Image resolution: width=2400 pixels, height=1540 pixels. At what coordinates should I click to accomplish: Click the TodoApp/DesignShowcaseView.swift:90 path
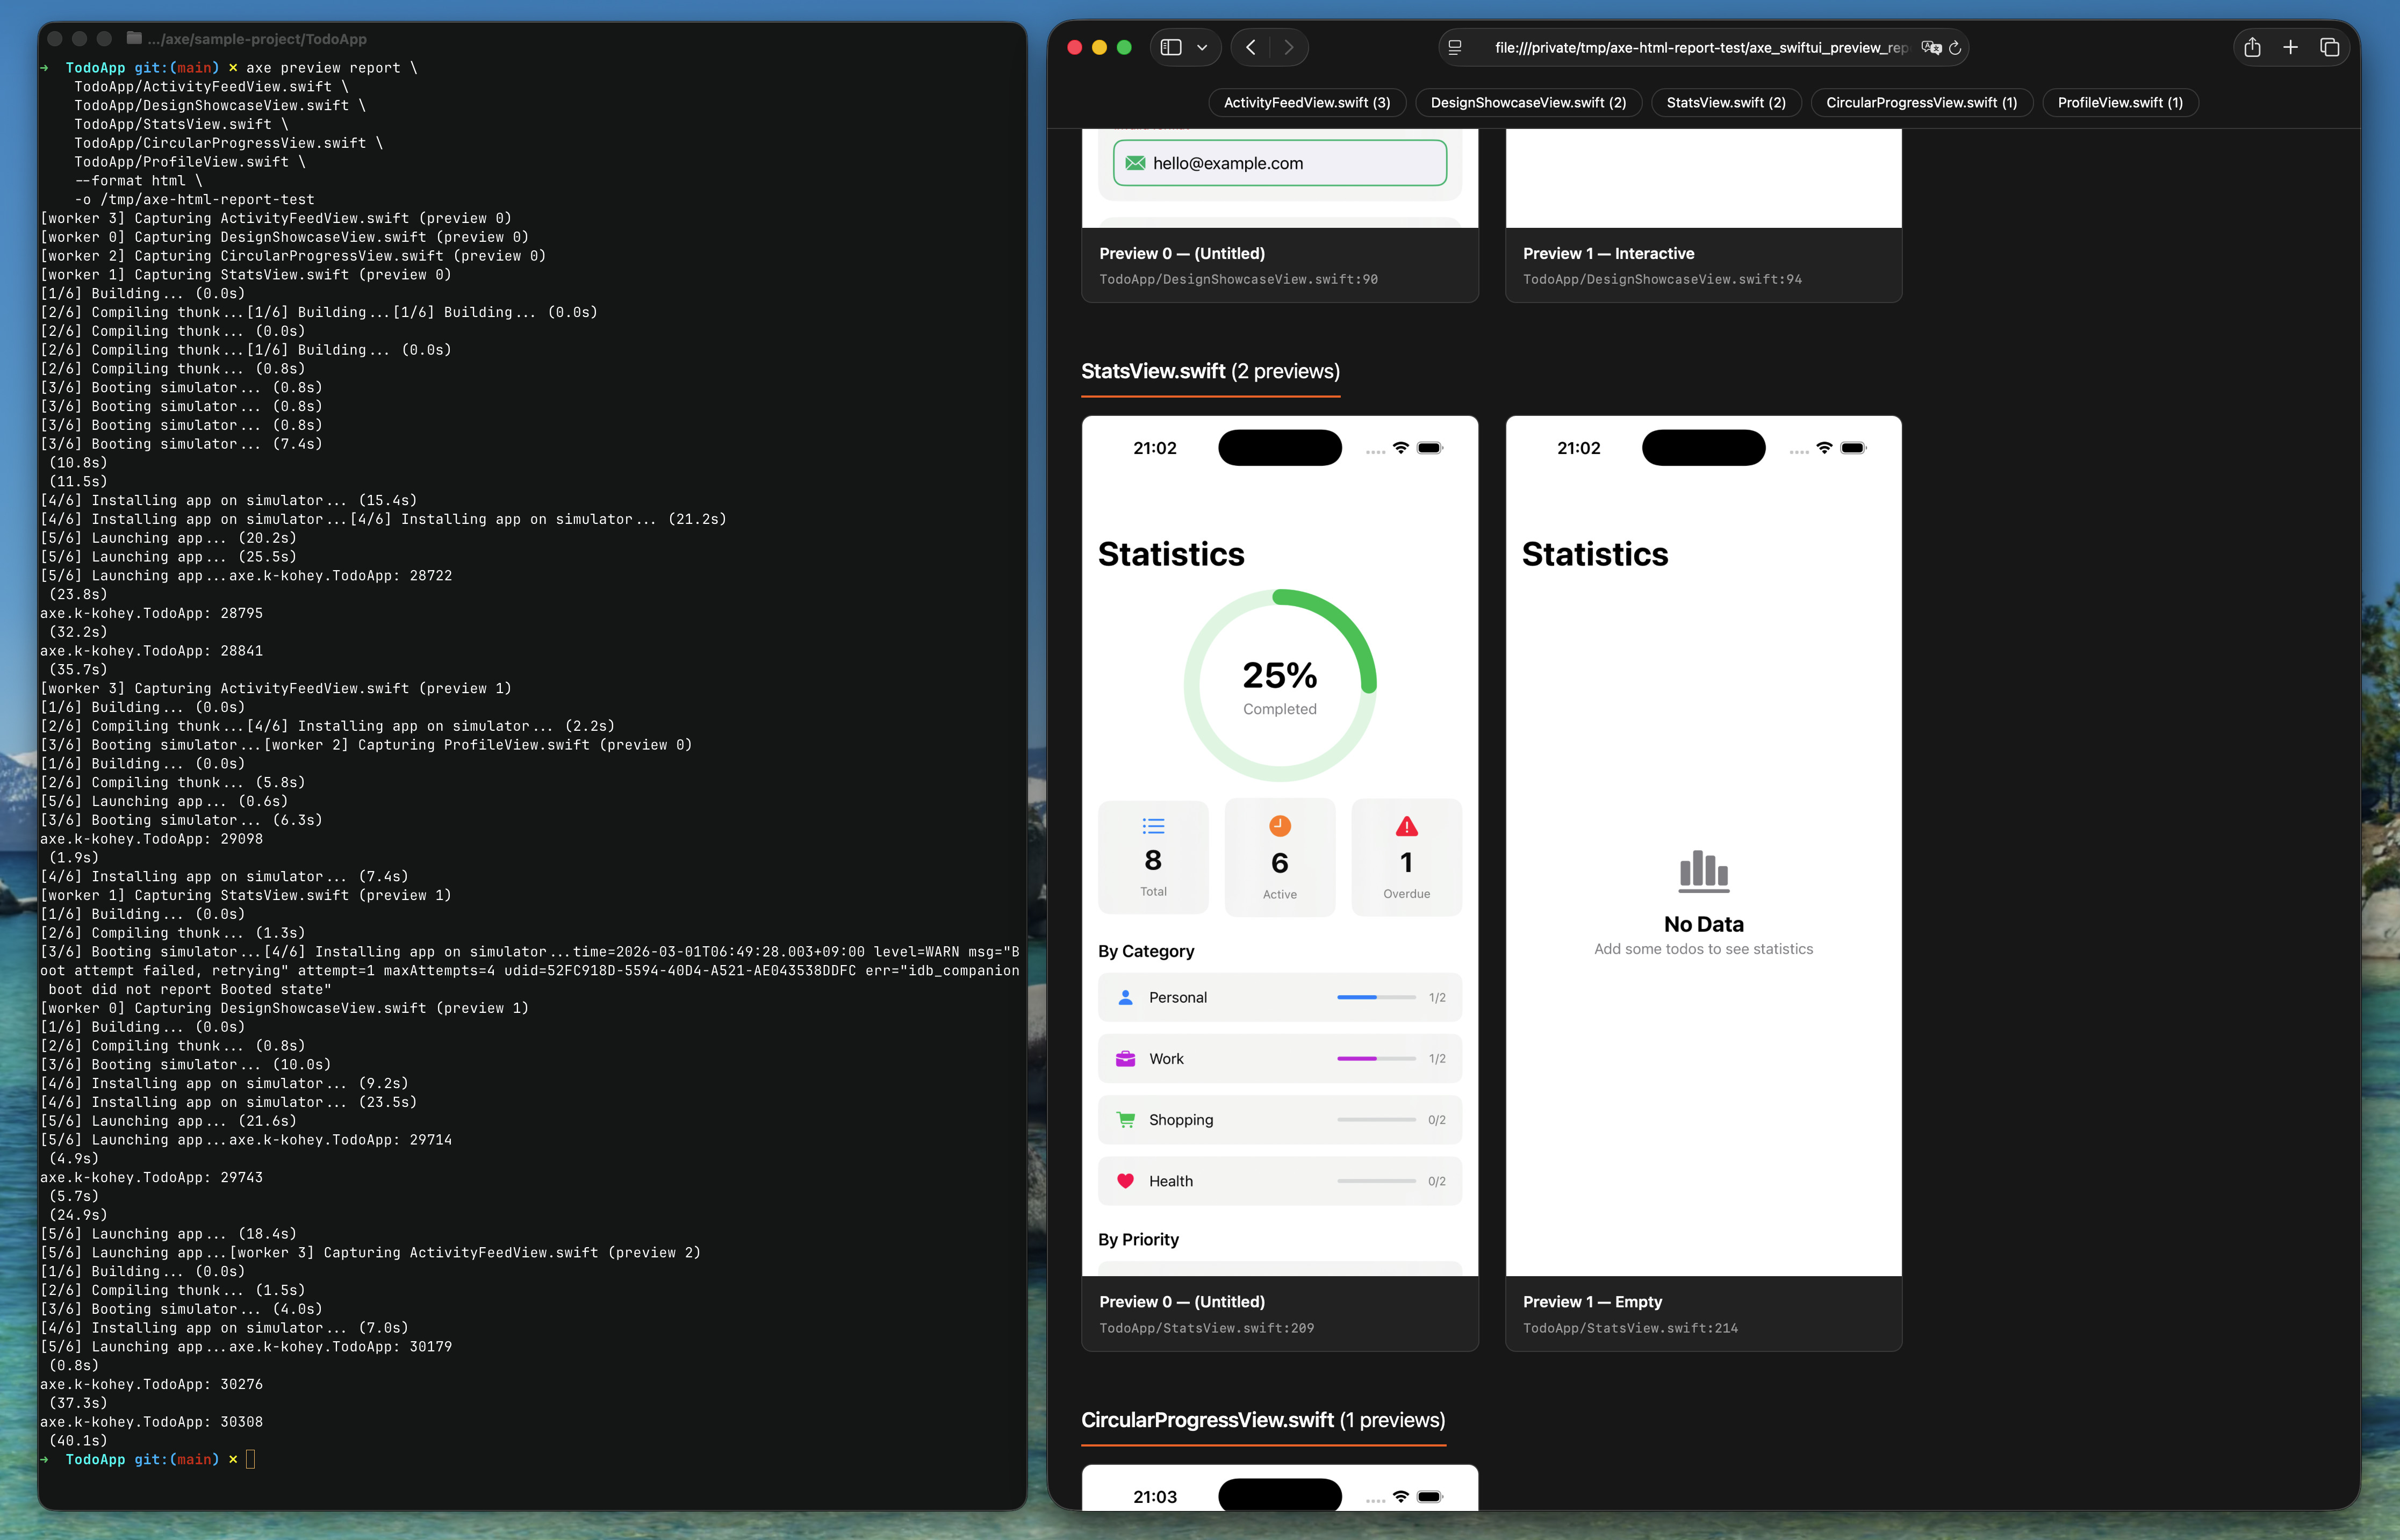click(x=1238, y=279)
